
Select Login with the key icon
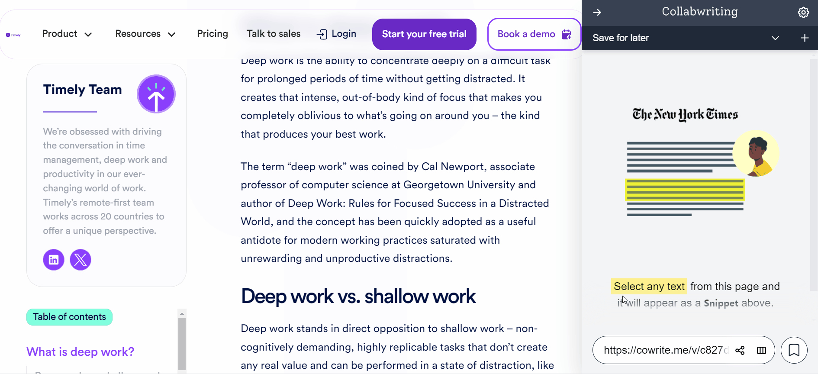point(336,34)
